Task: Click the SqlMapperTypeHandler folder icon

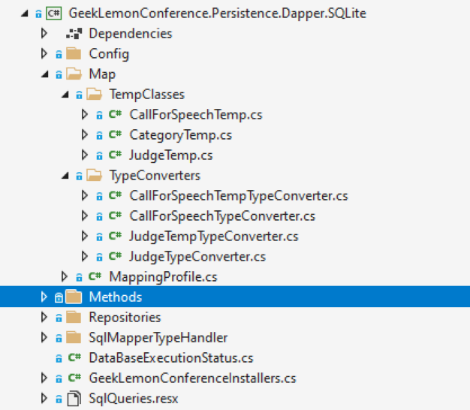Action: (74, 338)
